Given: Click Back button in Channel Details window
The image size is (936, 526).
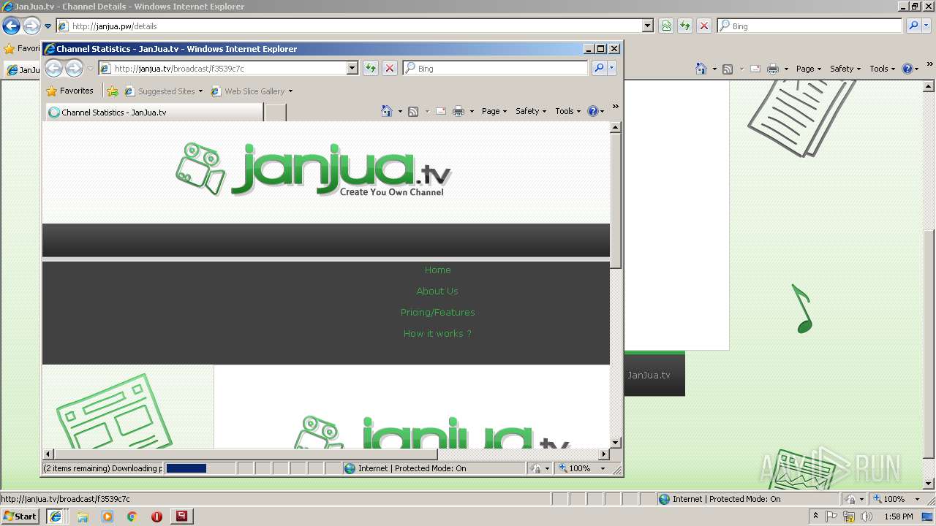Looking at the screenshot, I should [11, 26].
